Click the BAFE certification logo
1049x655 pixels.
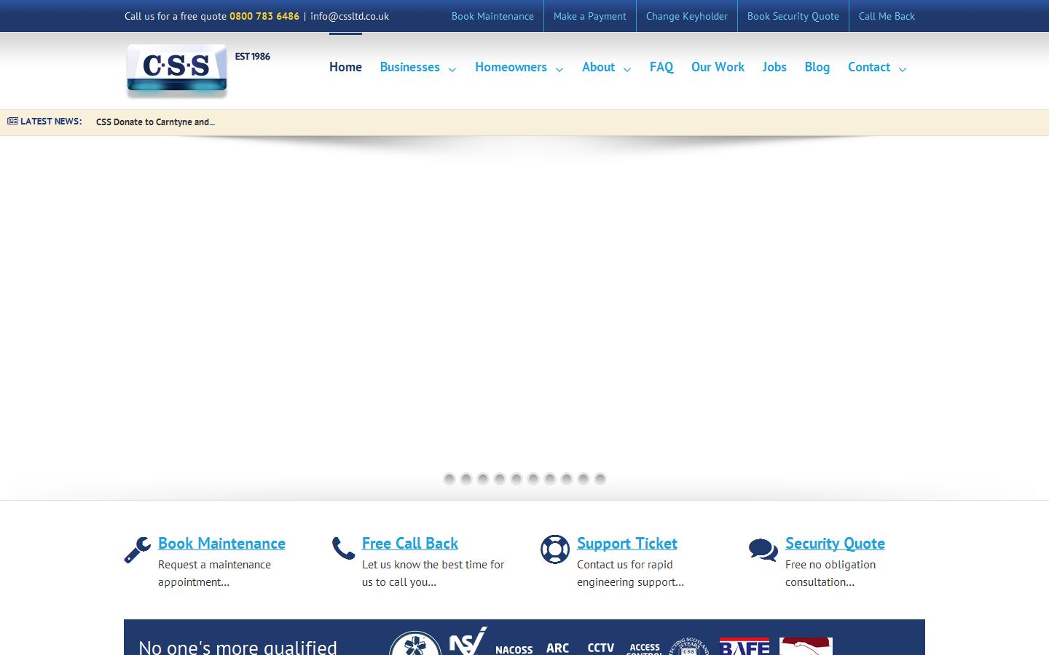click(x=743, y=647)
